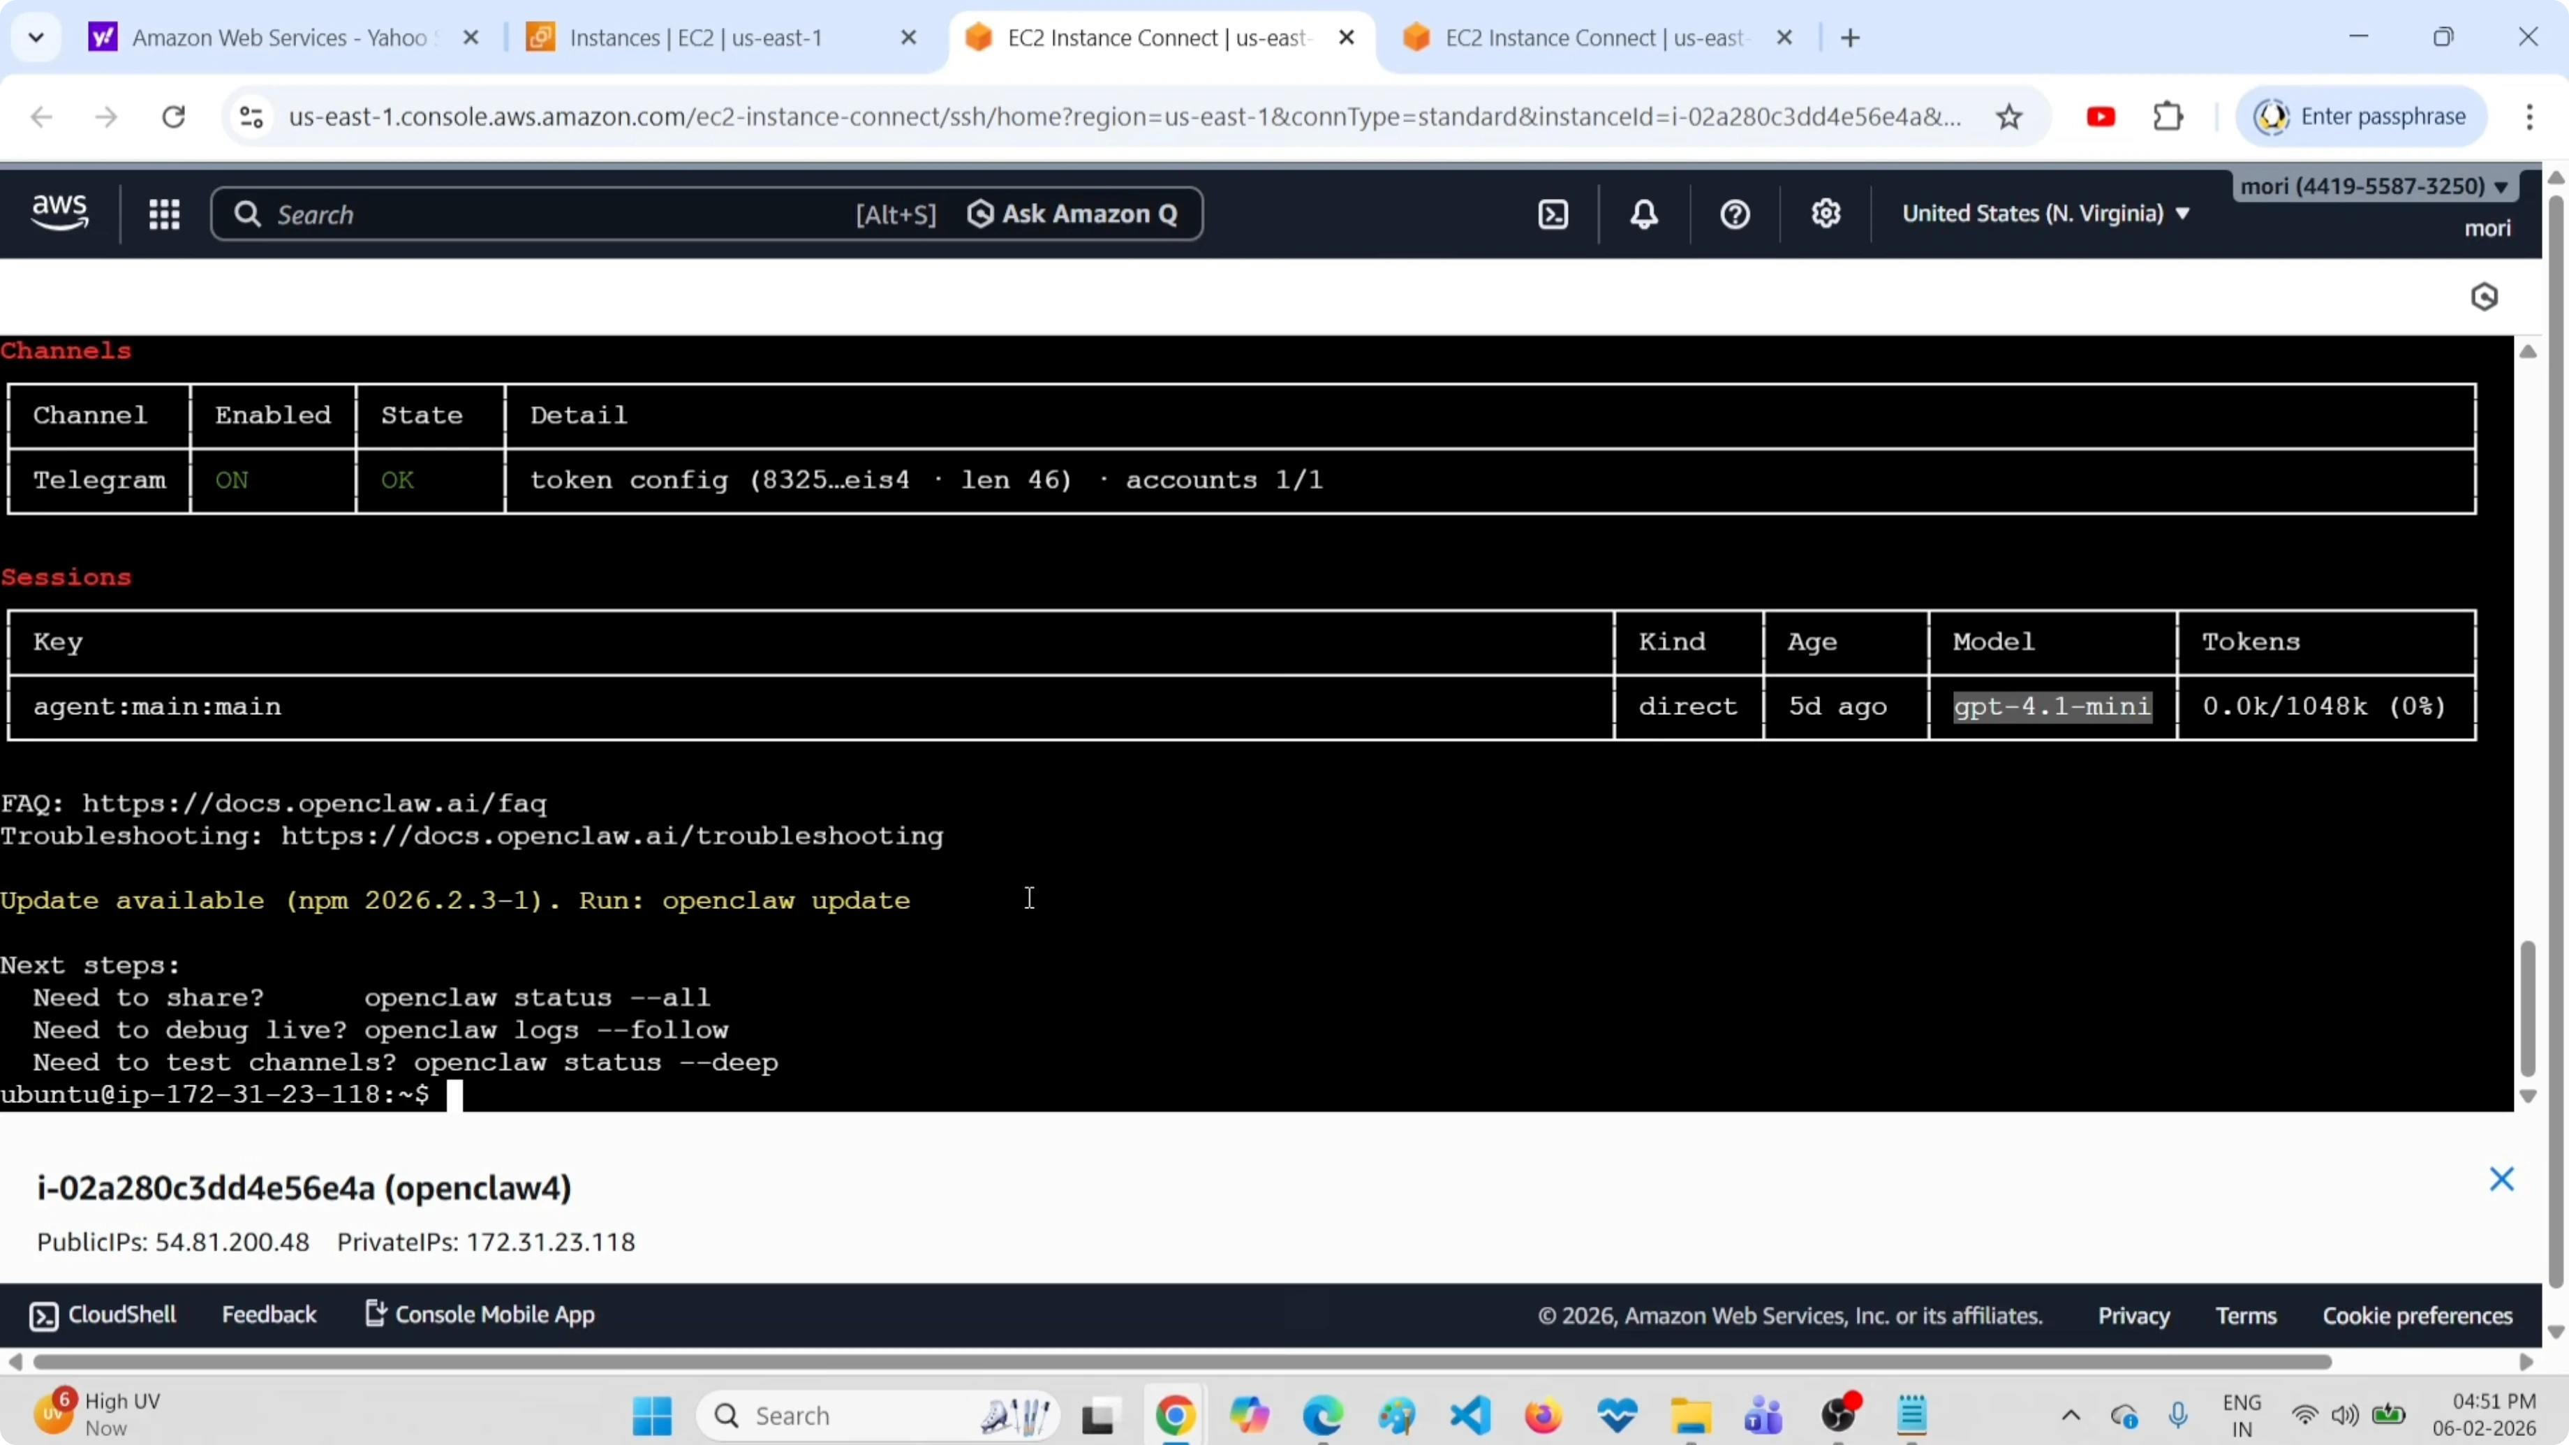Screen dimensions: 2569x1445
Task: Open the Feedback link at the bottom
Action: [x=269, y=1314]
